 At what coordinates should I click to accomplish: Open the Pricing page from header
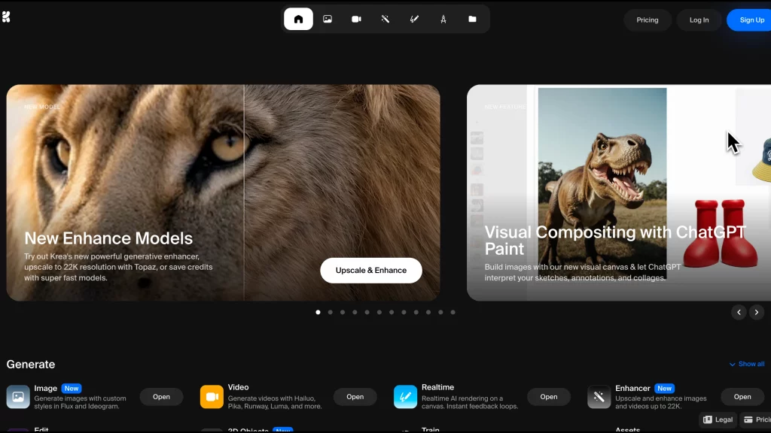pos(647,20)
